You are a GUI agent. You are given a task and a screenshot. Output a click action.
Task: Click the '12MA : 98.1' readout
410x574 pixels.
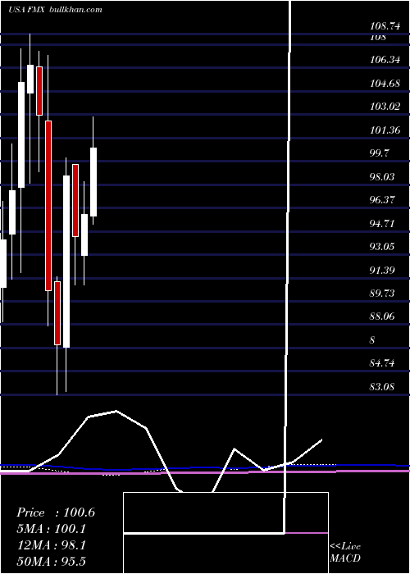52,545
